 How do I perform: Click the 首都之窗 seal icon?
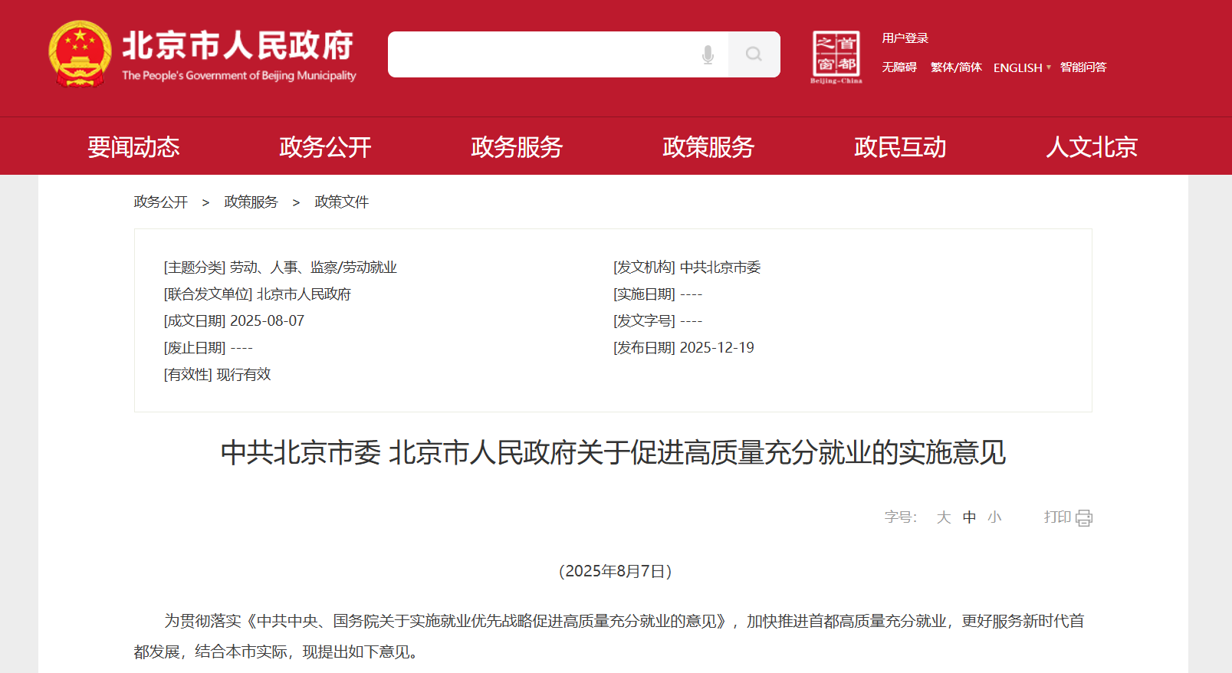click(x=836, y=56)
